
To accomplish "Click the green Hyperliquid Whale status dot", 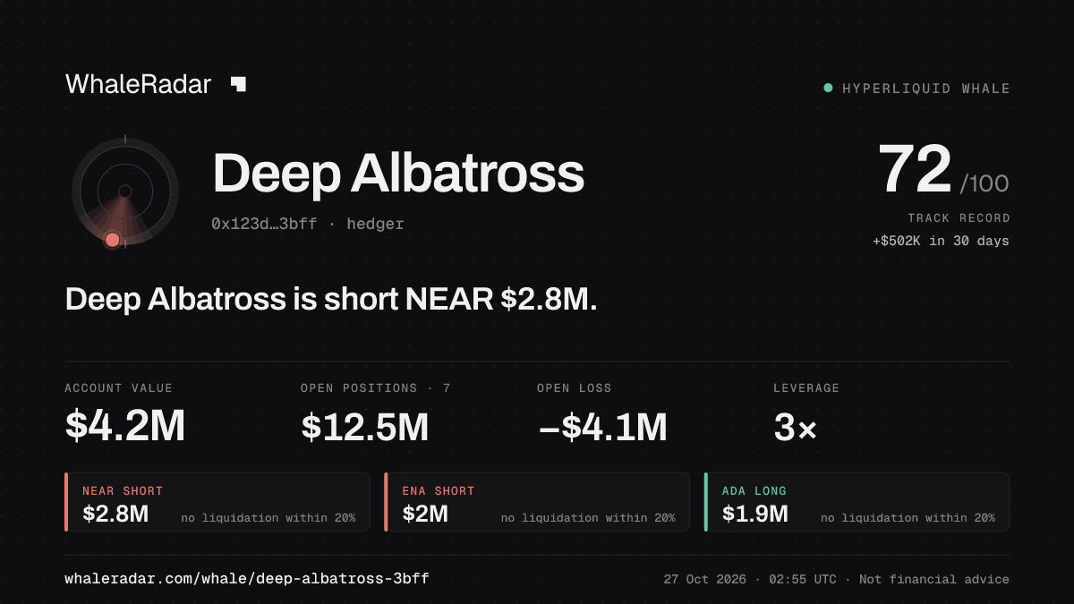I will click(x=828, y=88).
